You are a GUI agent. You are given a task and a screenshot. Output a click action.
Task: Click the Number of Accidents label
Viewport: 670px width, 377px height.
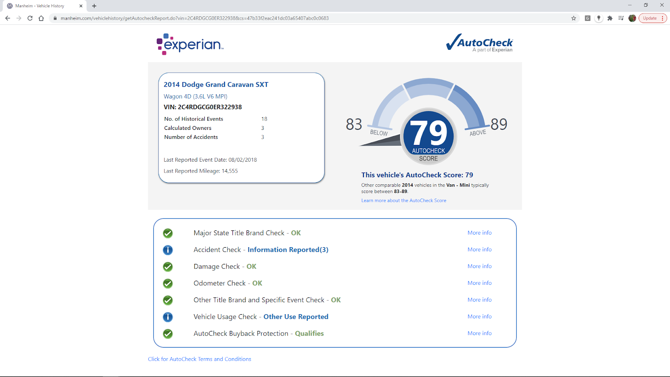coord(191,137)
